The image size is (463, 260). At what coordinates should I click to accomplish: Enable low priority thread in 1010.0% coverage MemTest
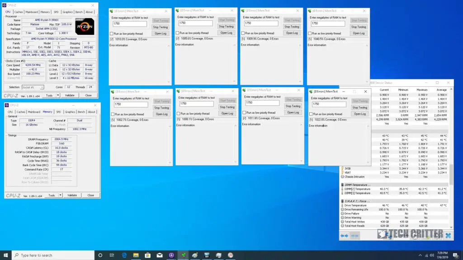[112, 33]
